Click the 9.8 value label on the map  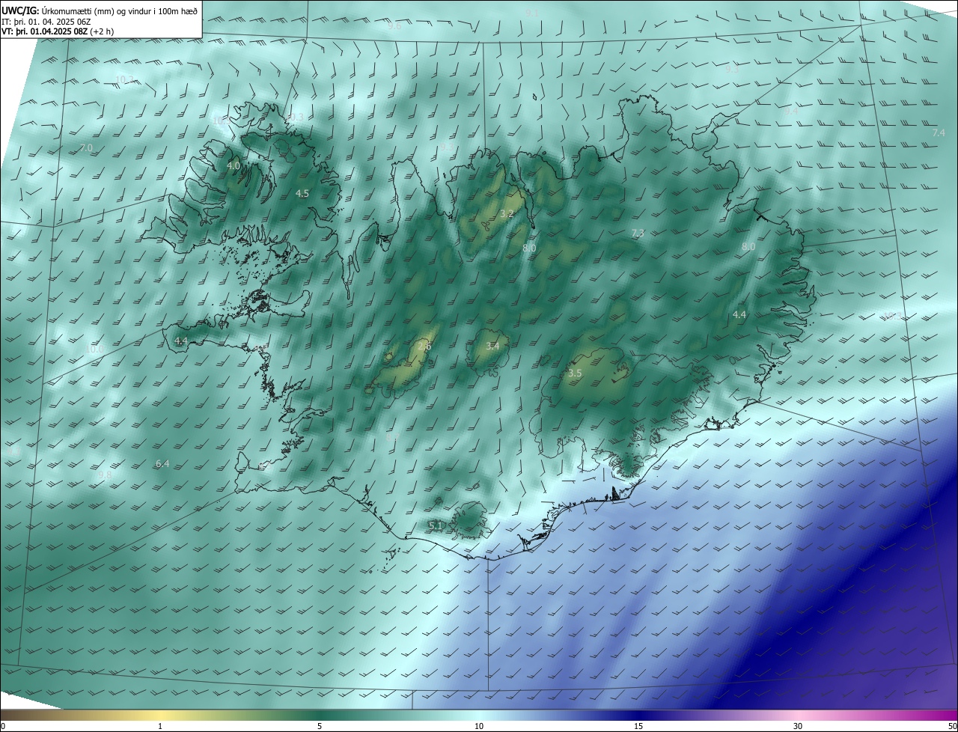(x=105, y=475)
